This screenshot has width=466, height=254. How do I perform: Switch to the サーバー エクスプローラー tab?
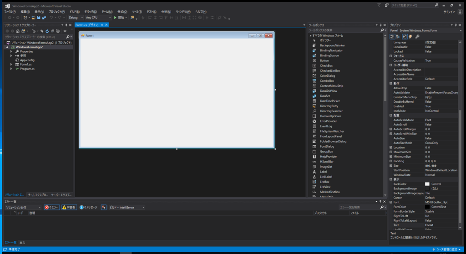tap(61, 195)
